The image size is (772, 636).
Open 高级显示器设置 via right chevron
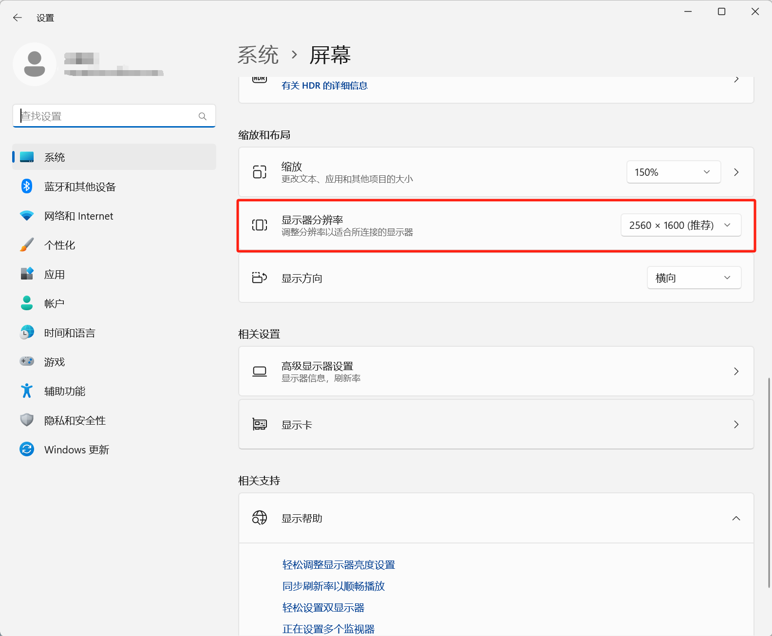736,371
